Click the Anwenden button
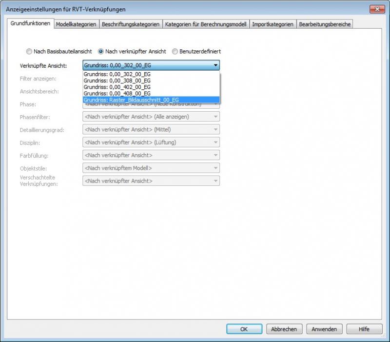Screen dimensions: 390x342 325,329
